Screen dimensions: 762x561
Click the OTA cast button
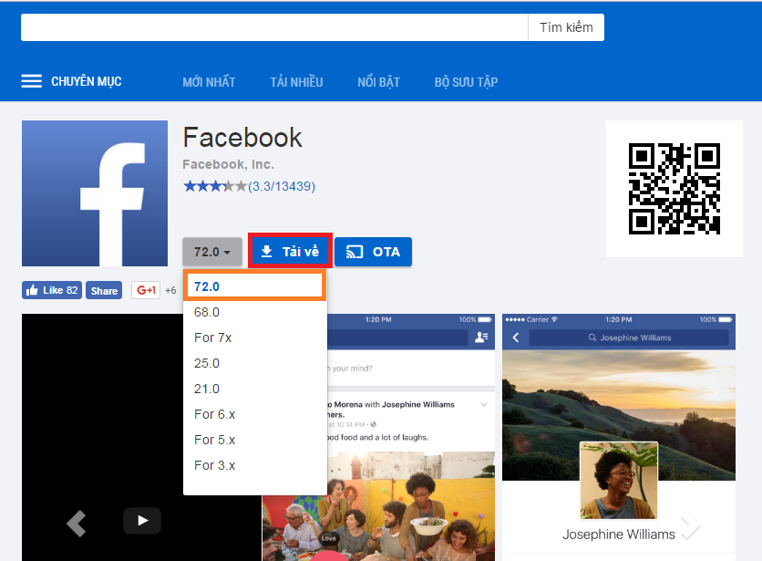(x=373, y=252)
